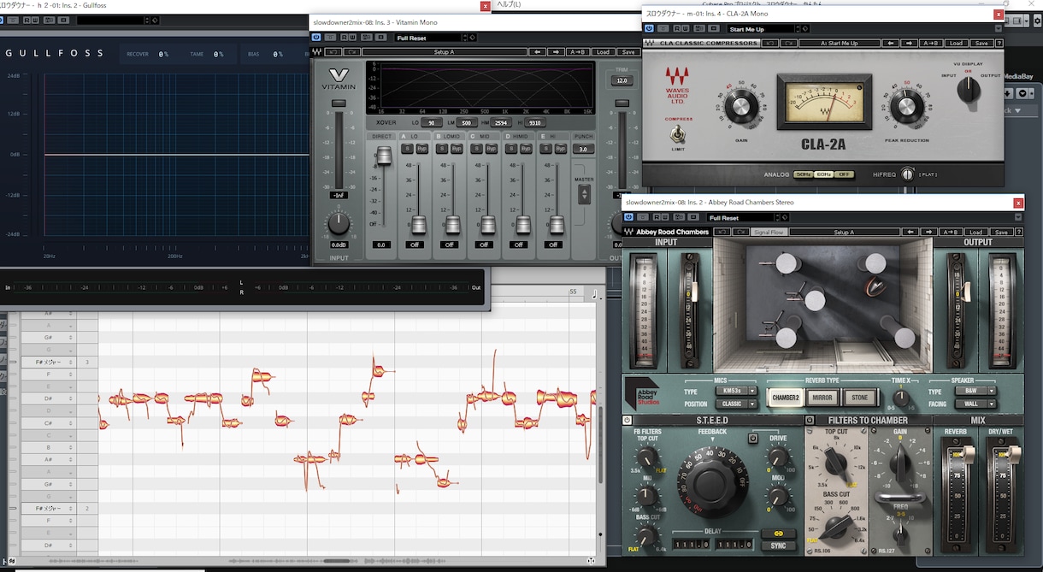The image size is (1043, 572).
Task: Open the Help (ヘルプ) menu
Action: (509, 4)
